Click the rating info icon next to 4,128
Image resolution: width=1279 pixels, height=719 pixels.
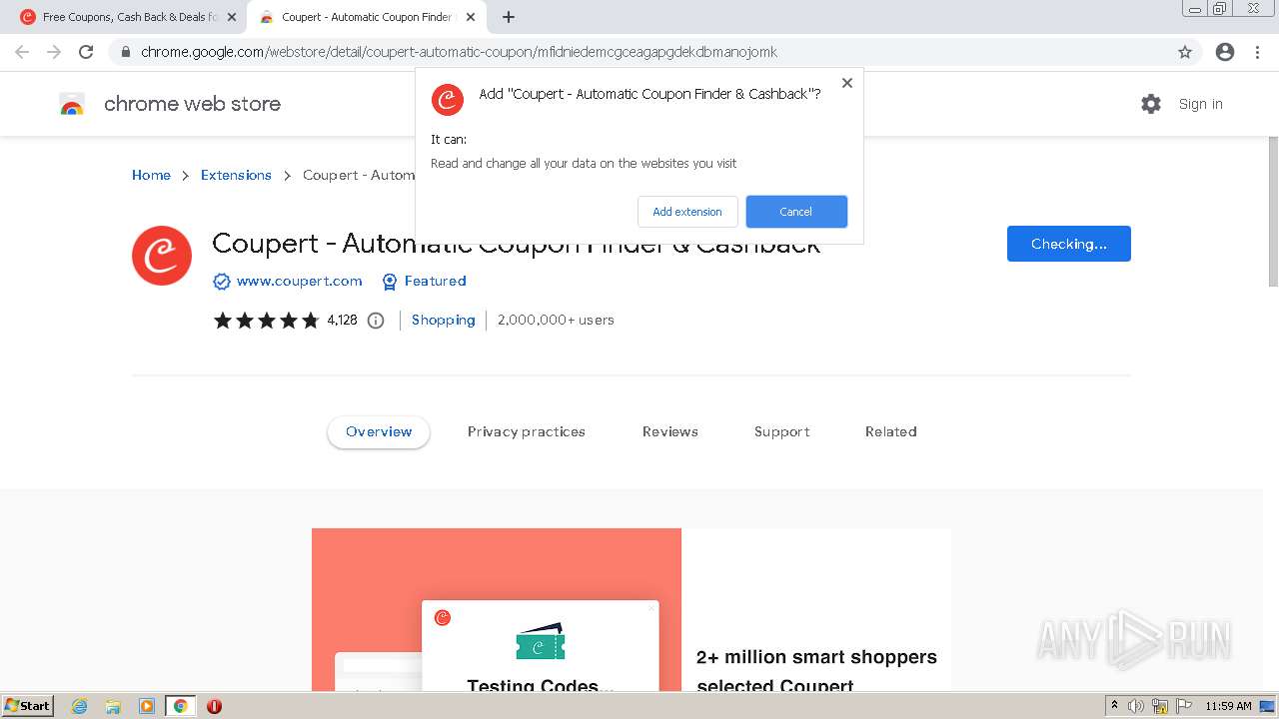click(376, 321)
